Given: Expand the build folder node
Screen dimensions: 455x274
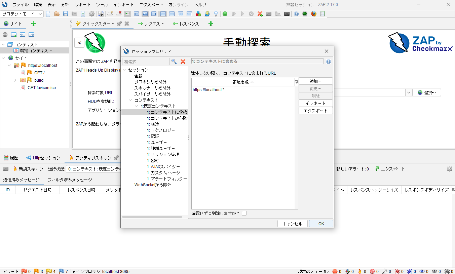Looking at the screenshot, I should [15, 80].
